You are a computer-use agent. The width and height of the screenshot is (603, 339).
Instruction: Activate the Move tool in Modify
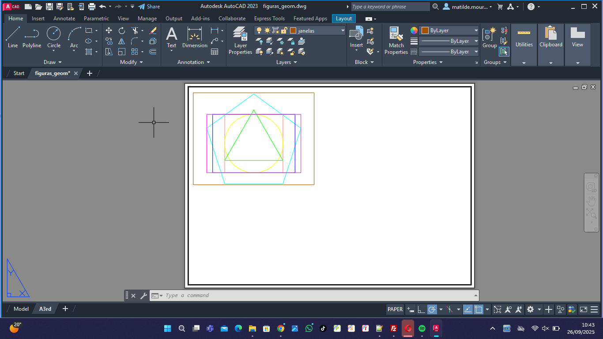click(109, 30)
